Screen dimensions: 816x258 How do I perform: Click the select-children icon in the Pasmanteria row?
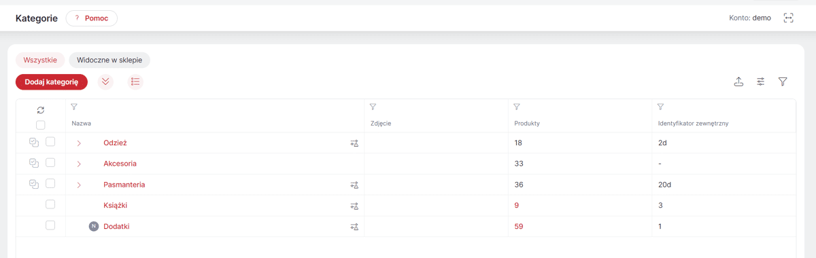(x=34, y=184)
